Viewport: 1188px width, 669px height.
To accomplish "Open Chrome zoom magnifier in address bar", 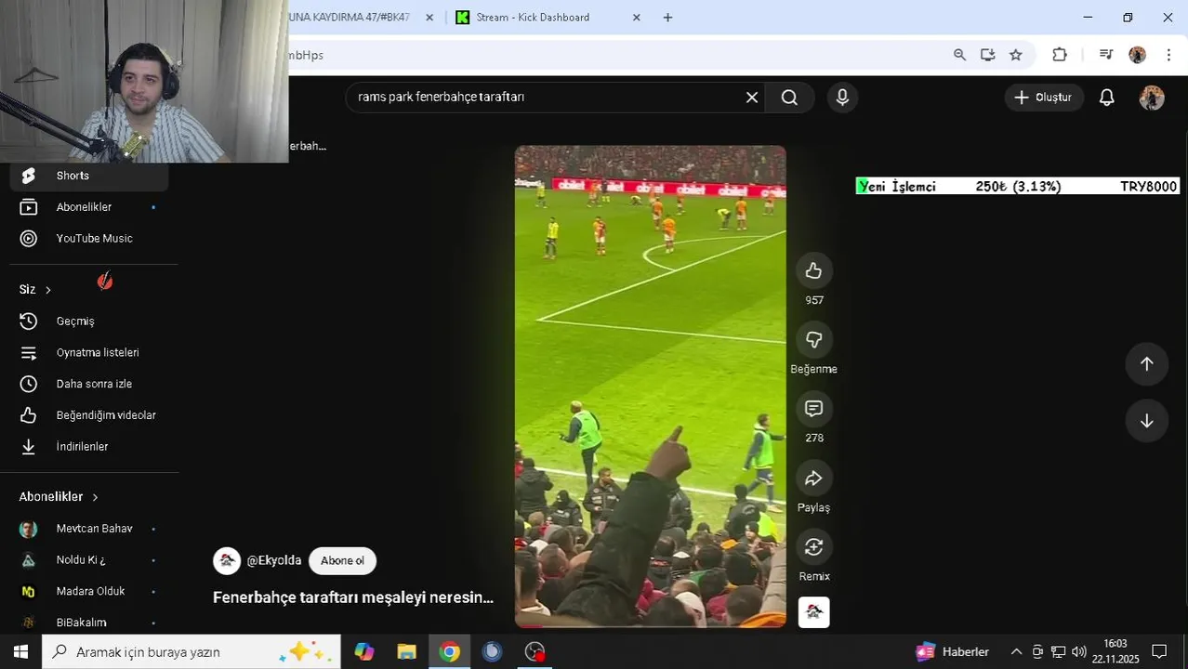I will (959, 55).
